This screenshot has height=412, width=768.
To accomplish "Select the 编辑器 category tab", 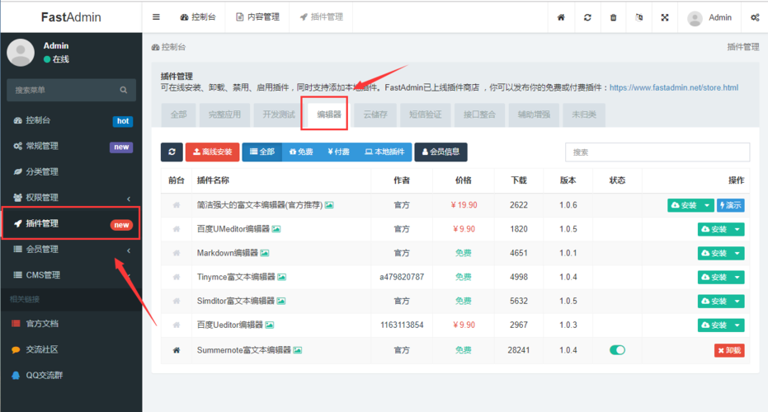I will coord(328,115).
